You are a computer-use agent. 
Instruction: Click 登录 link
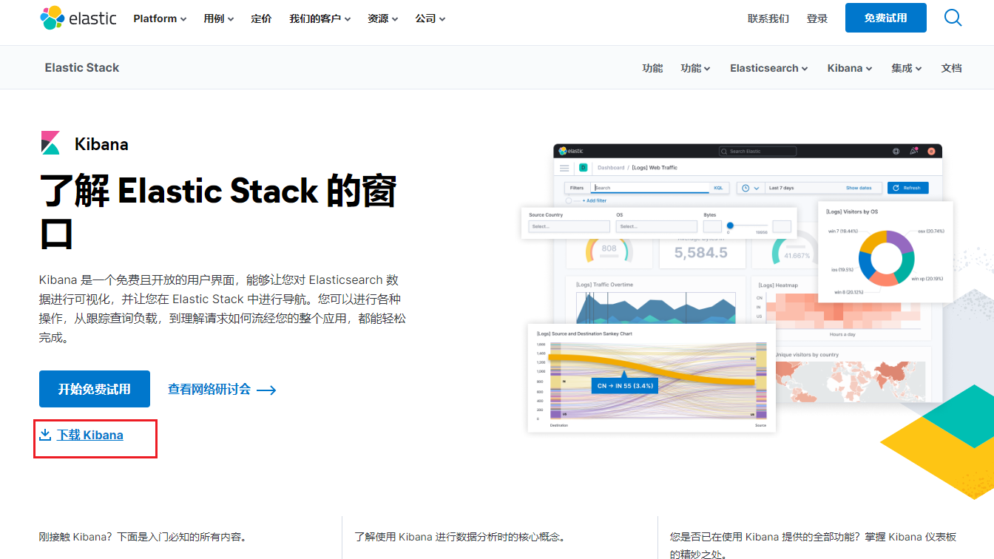817,18
